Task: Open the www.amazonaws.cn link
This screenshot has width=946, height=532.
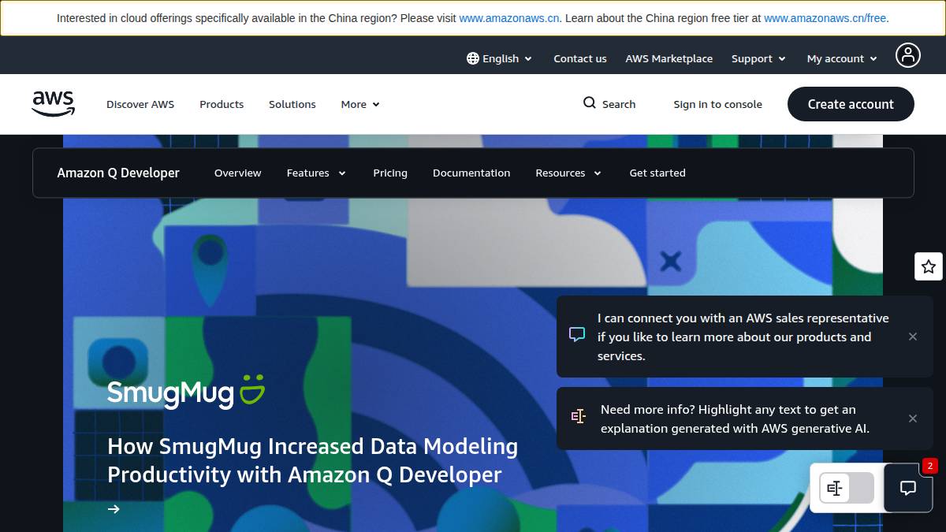Action: click(x=508, y=18)
